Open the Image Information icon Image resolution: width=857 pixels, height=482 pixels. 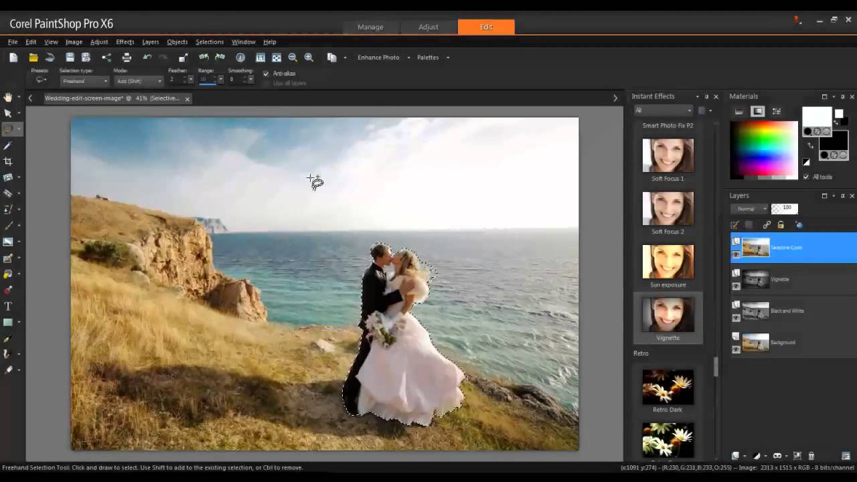click(240, 58)
